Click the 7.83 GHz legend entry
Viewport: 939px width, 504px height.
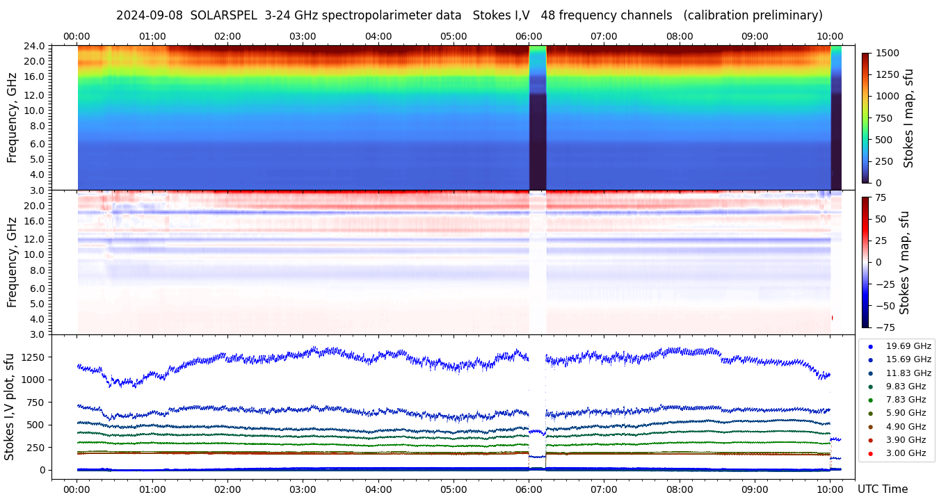click(905, 400)
